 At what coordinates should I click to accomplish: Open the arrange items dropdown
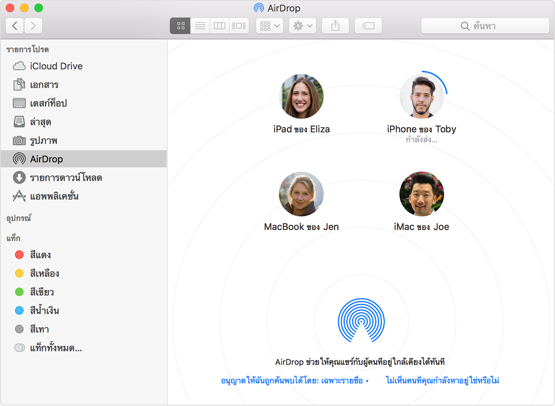(x=270, y=26)
